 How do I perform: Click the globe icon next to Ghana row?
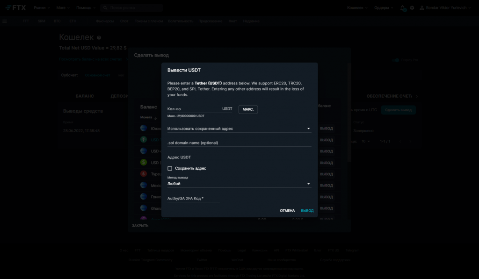[x=144, y=208]
